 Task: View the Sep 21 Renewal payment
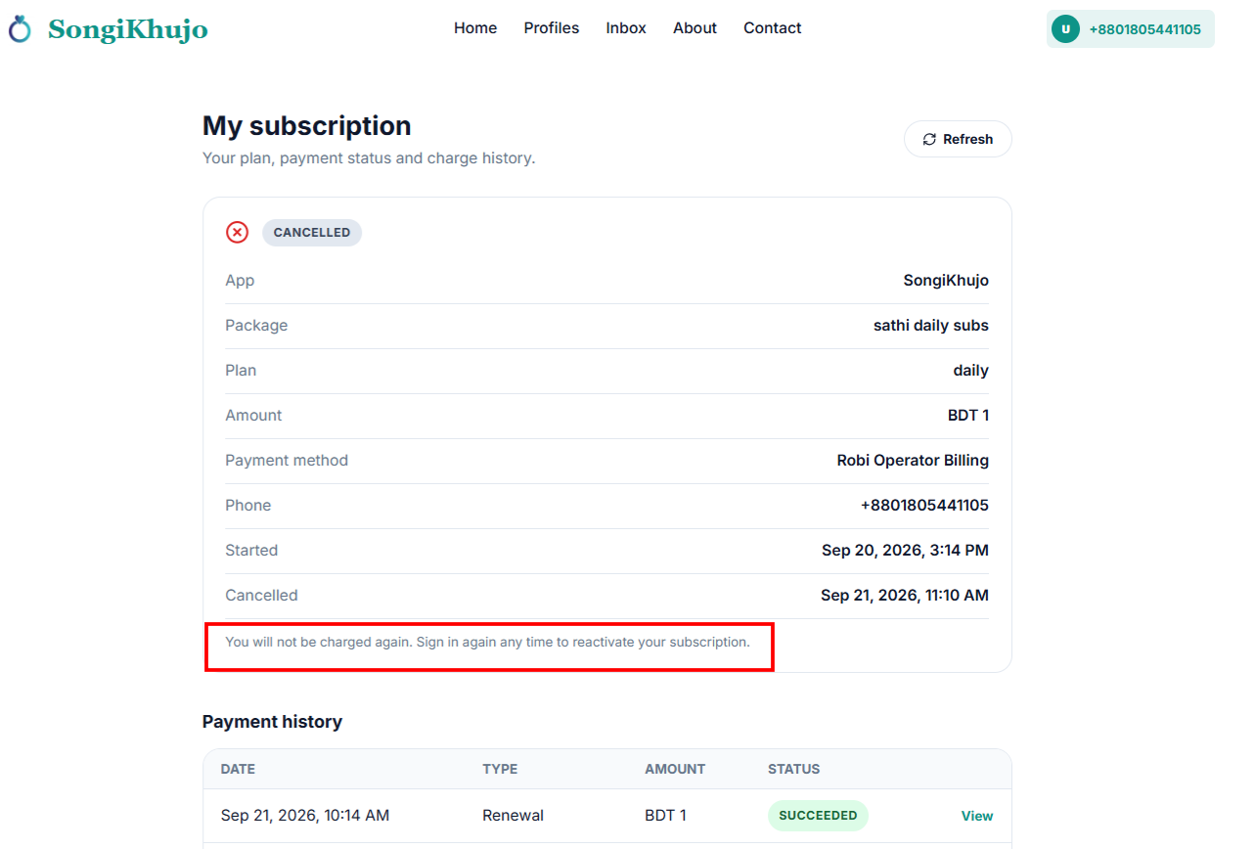[x=977, y=816]
